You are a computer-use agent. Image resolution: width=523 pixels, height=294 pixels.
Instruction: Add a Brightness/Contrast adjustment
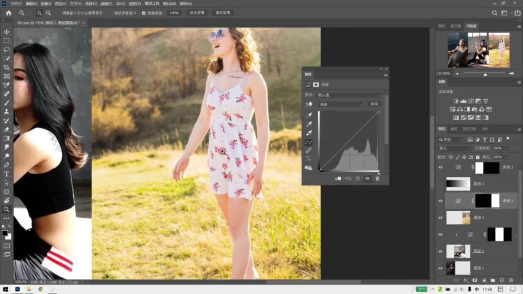[456, 101]
